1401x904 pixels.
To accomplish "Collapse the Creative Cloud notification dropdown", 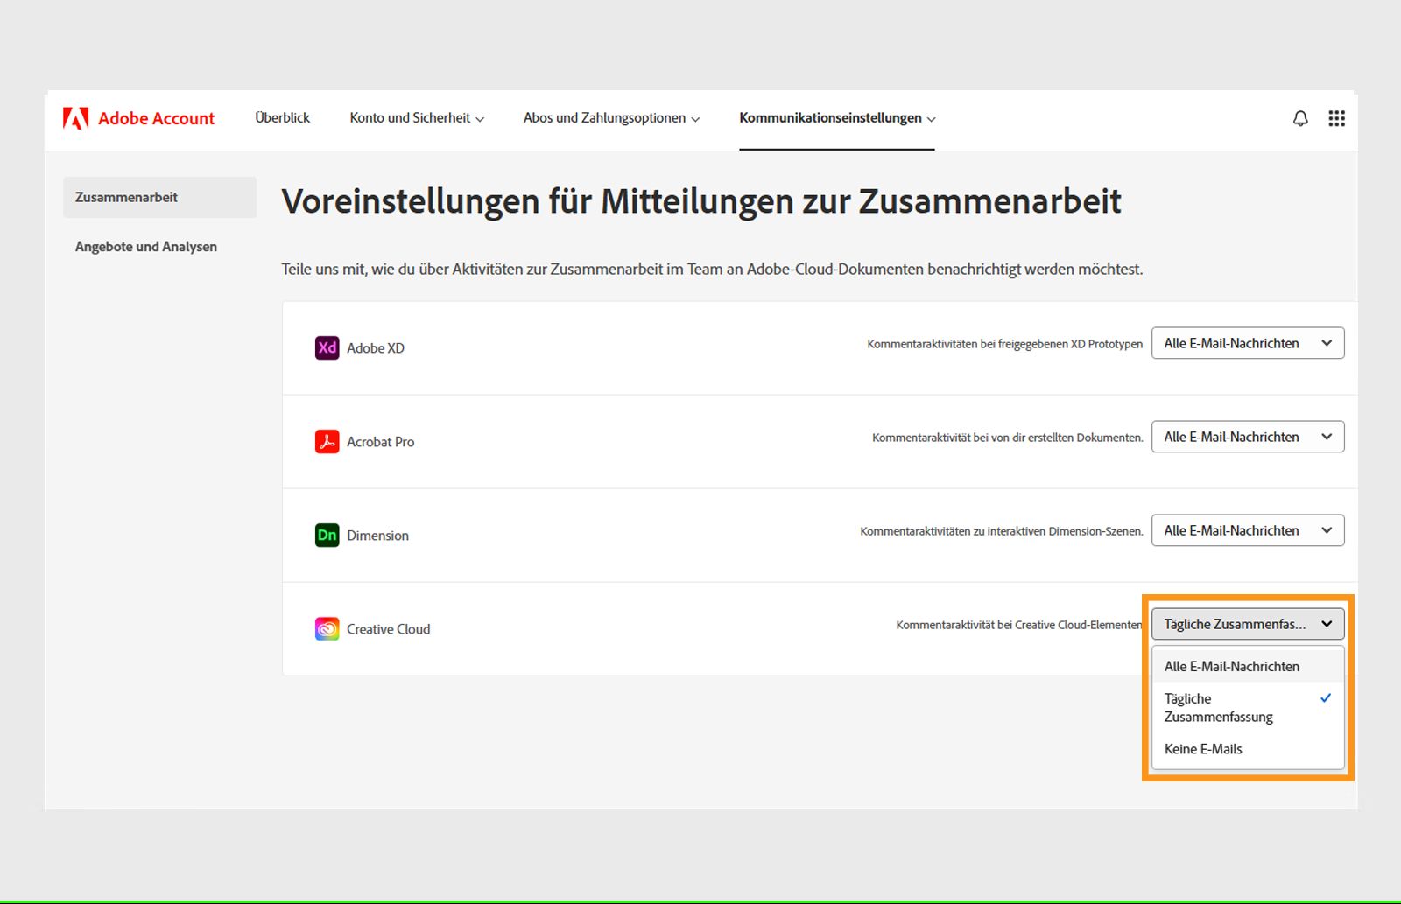I will pyautogui.click(x=1248, y=624).
